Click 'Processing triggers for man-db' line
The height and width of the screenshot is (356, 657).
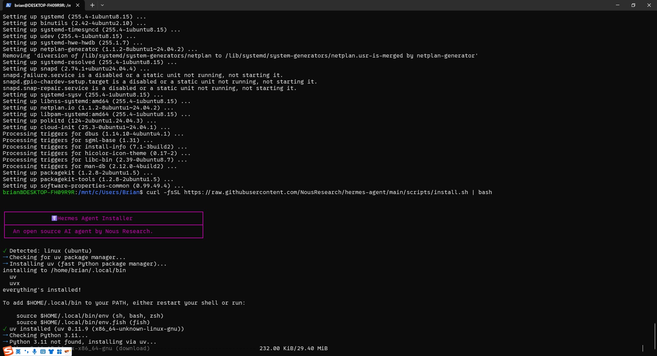coord(90,166)
